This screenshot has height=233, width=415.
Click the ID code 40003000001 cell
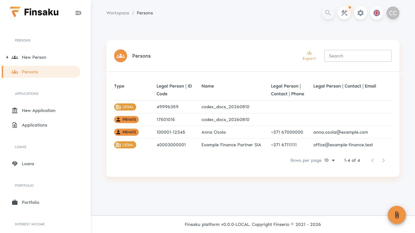click(171, 145)
